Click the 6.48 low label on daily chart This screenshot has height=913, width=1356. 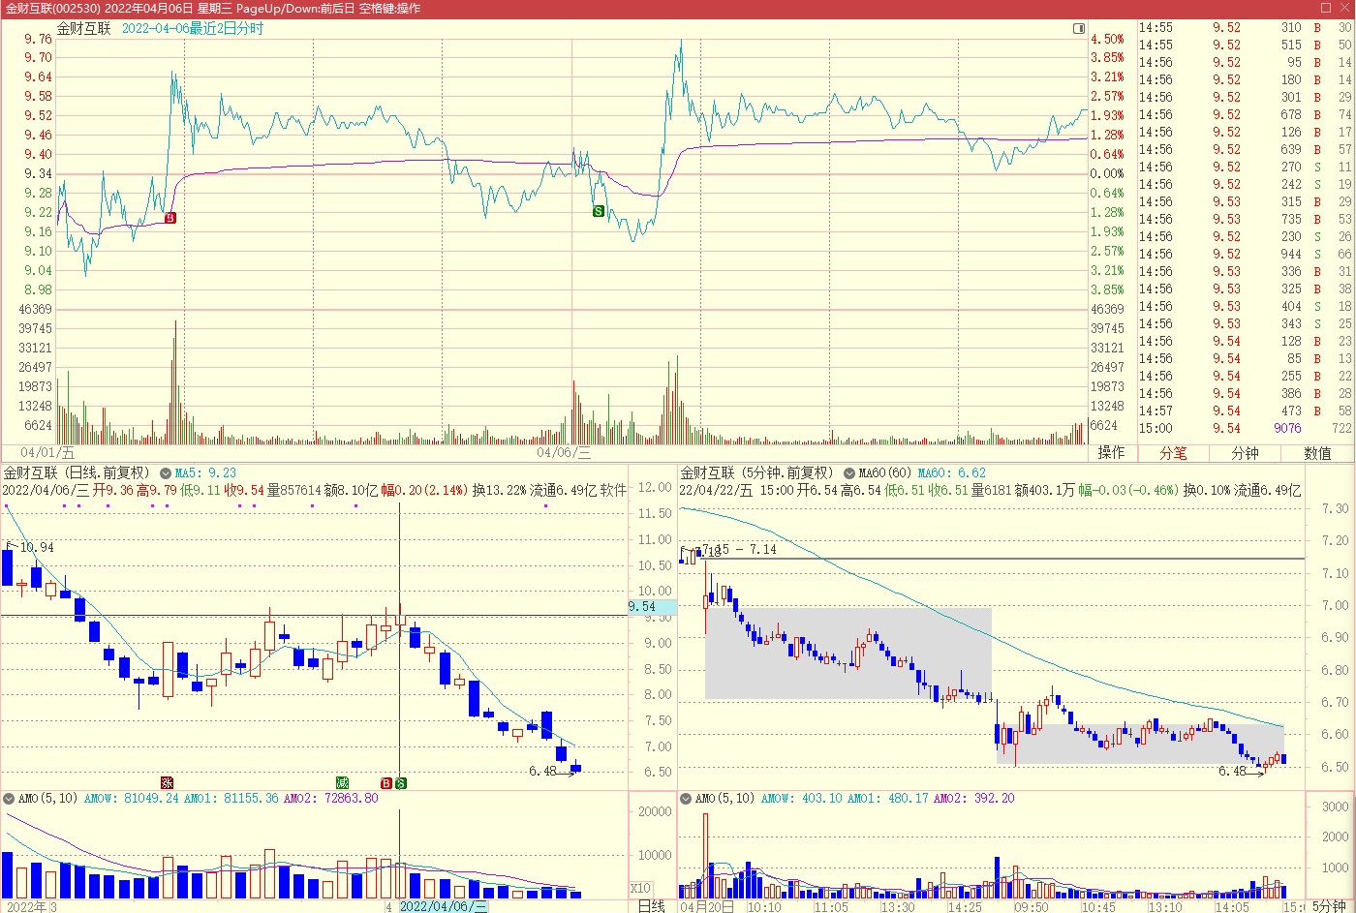point(542,771)
